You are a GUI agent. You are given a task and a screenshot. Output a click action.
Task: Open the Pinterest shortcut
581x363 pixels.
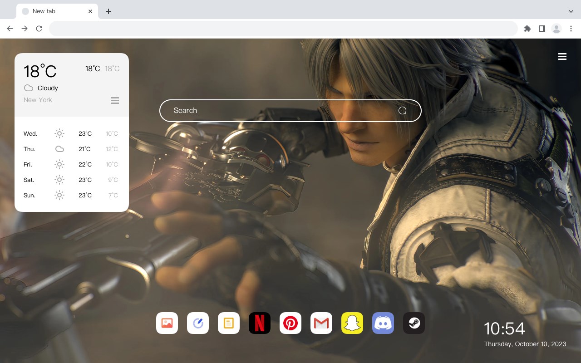point(290,323)
